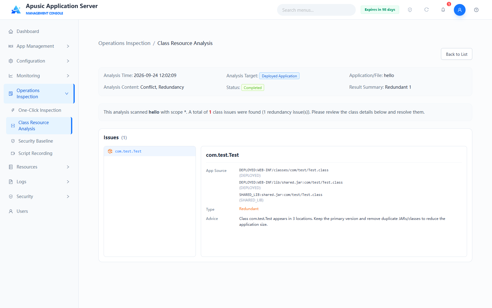Click the Redundant type value
492x308 pixels.
pos(249,209)
